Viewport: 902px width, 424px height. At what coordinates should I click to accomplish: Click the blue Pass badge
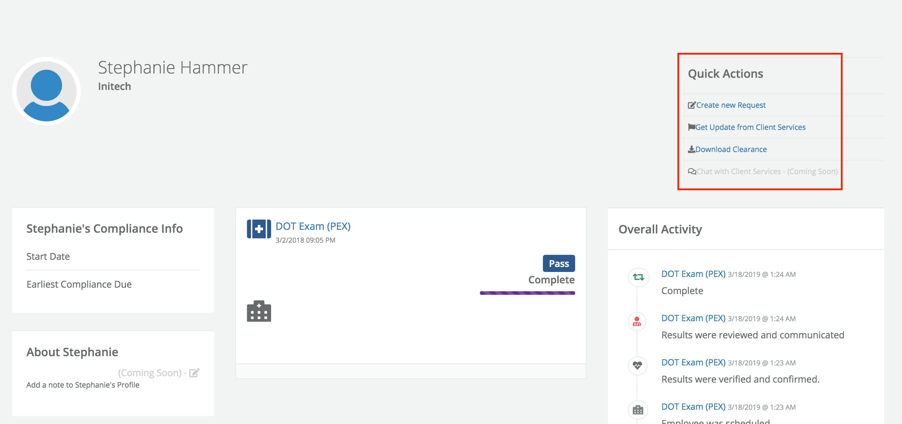coord(559,264)
